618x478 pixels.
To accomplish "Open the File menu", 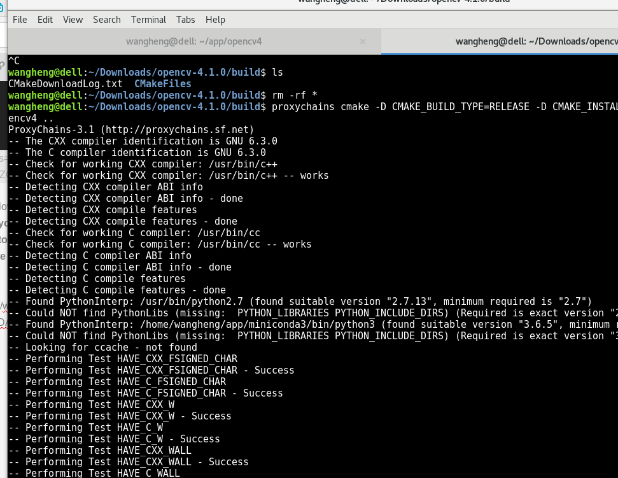I will 20,19.
